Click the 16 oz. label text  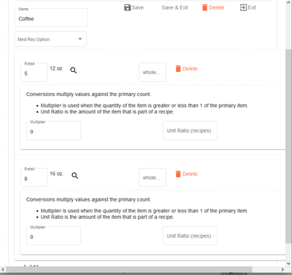pos(56,174)
